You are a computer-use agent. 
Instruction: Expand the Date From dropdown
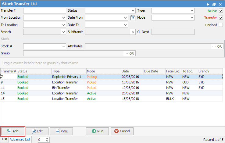(x=125, y=18)
